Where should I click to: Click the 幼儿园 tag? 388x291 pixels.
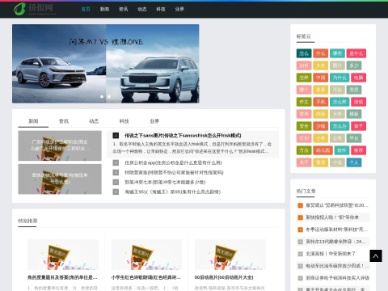pos(323,150)
